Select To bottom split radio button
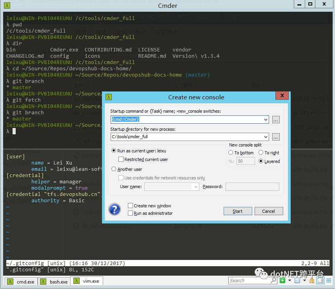335x289 pixels. (231, 152)
